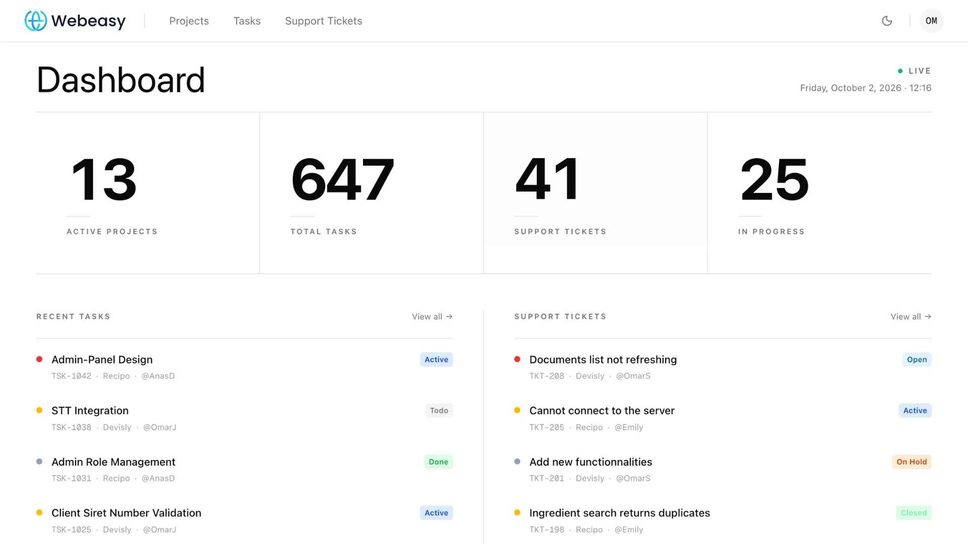The height and width of the screenshot is (544, 968).
Task: Click Active badge on Client Siret Number Validation
Action: click(436, 513)
